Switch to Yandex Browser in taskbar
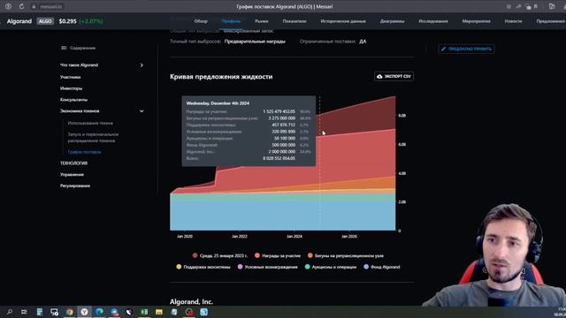 coord(84,312)
